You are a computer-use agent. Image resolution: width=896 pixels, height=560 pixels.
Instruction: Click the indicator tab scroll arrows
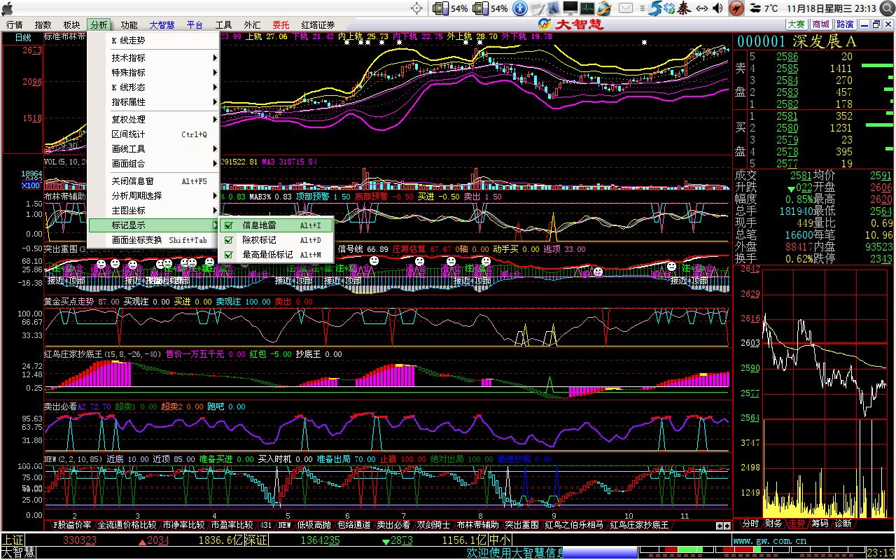(722, 525)
